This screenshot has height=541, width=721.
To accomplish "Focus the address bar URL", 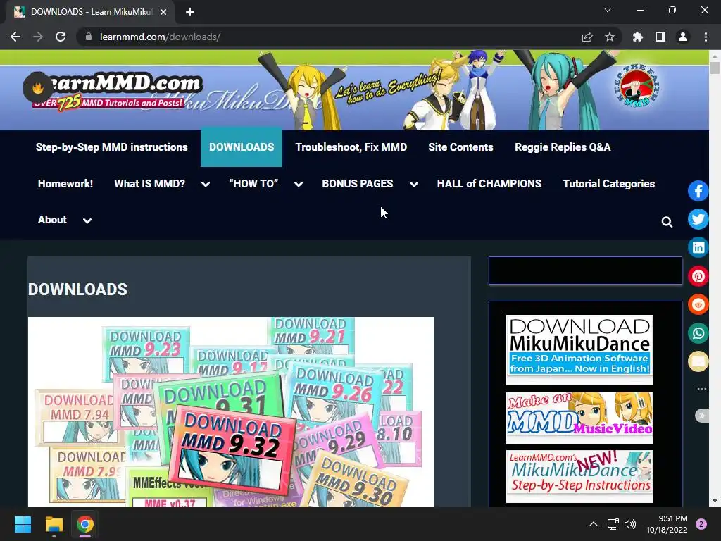I will coord(160,37).
